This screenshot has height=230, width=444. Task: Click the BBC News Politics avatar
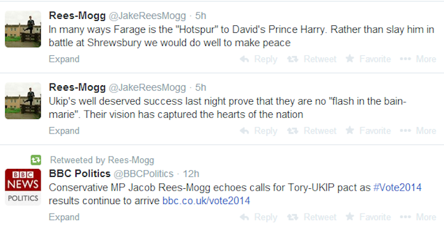coord(23,187)
